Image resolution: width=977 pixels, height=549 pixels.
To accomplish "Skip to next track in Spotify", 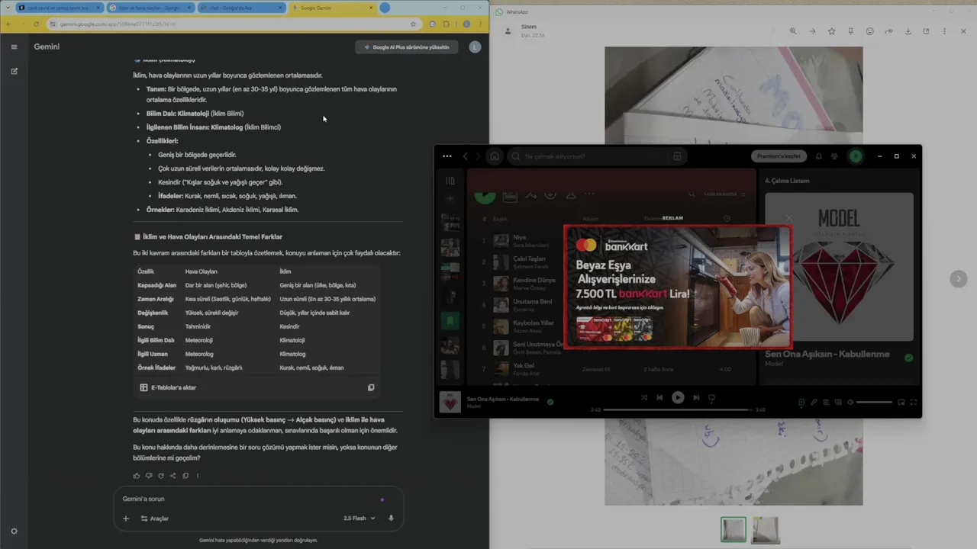I will [696, 397].
